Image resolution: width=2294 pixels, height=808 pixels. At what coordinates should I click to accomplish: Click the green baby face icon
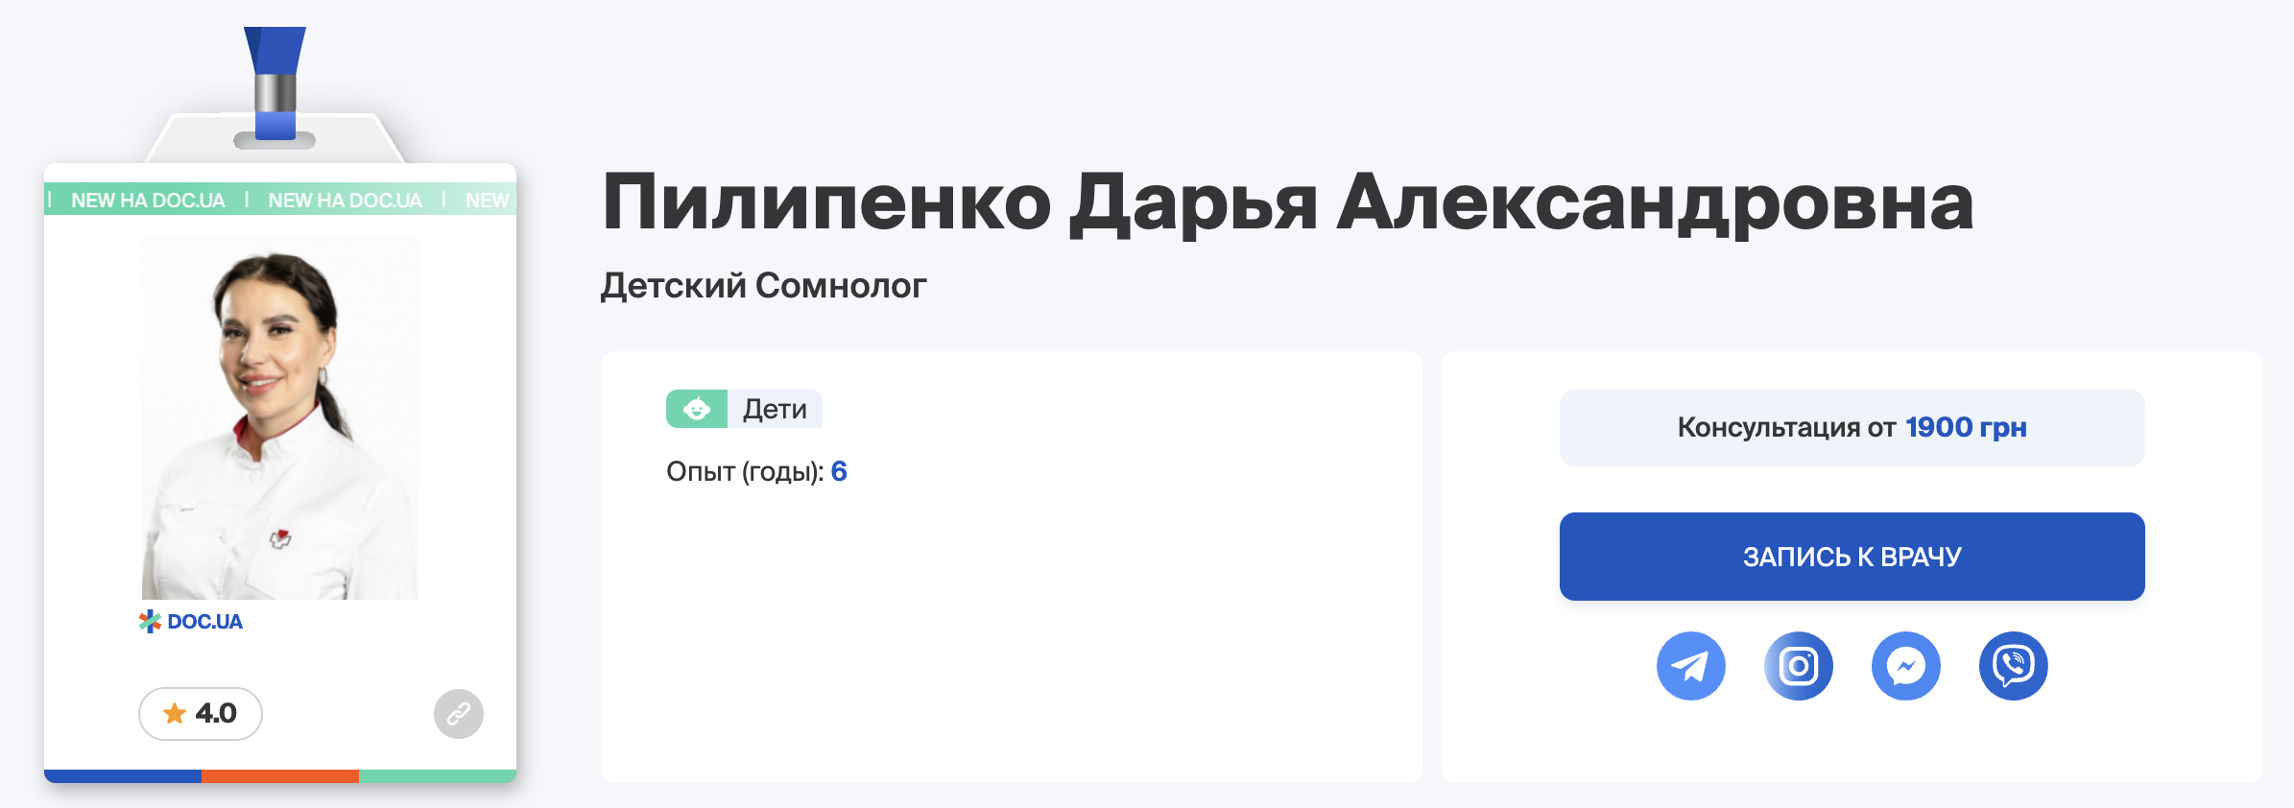click(x=697, y=409)
